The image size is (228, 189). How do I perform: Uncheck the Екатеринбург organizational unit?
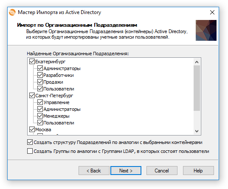point(32,62)
